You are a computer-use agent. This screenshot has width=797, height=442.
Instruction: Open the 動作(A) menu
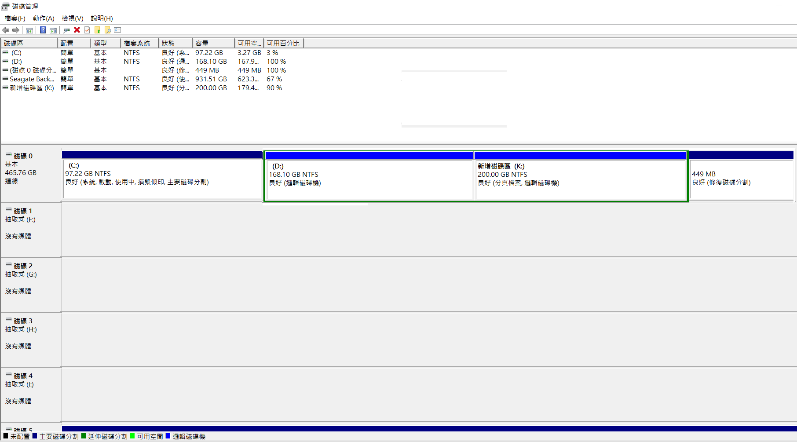(x=44, y=18)
